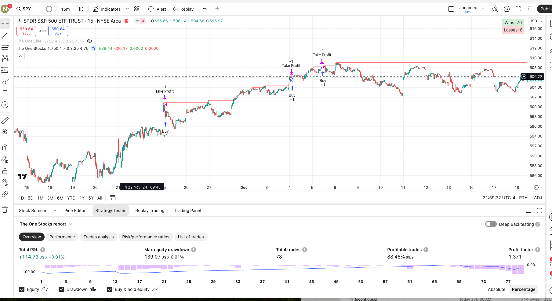Toggle ADJ price adjustment
Viewport: 552px width, 301px height.
538,198
